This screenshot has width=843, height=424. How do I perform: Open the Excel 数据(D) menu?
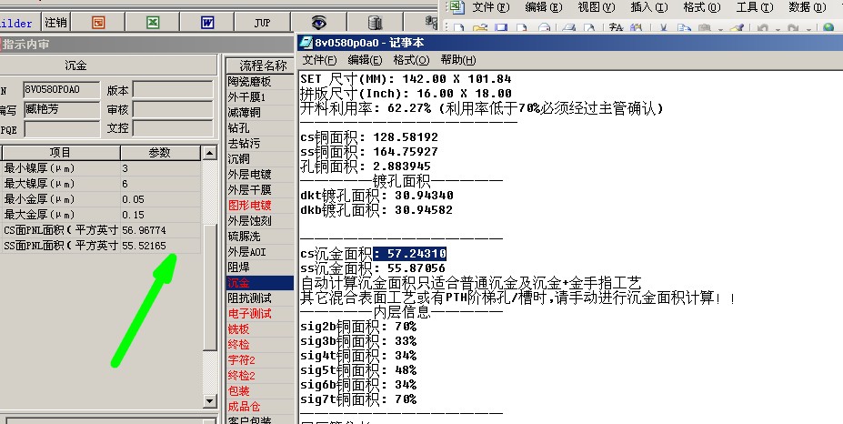pyautogui.click(x=807, y=7)
